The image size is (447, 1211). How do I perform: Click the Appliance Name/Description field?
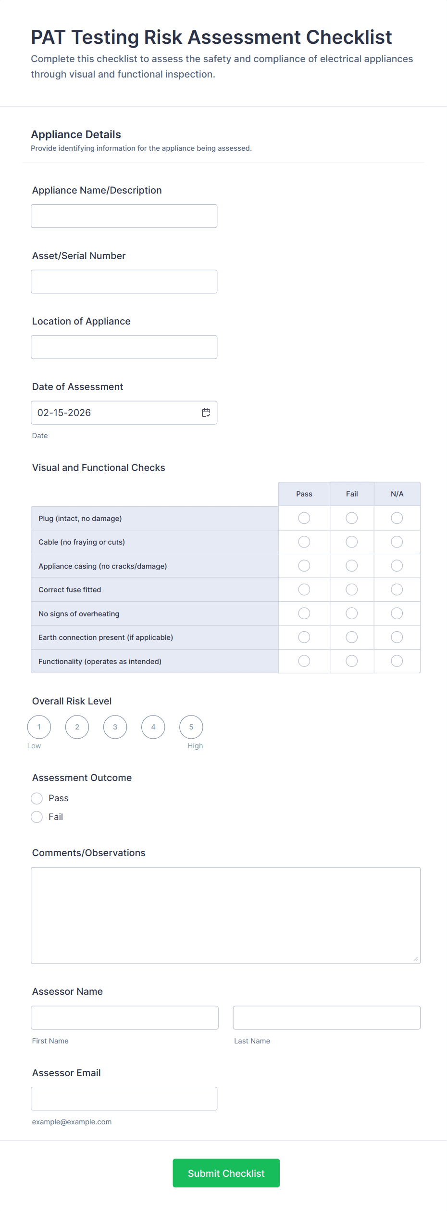(124, 216)
